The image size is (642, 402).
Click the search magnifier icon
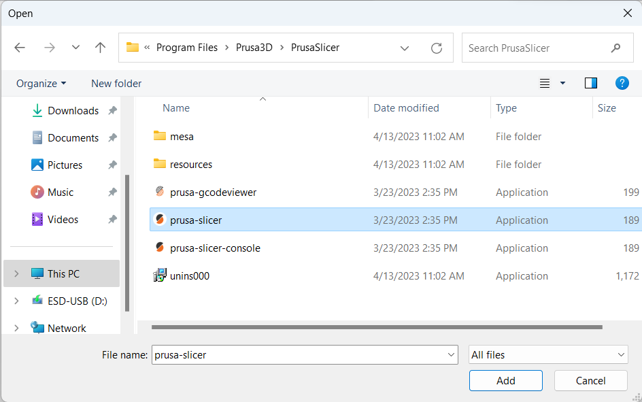(615, 48)
